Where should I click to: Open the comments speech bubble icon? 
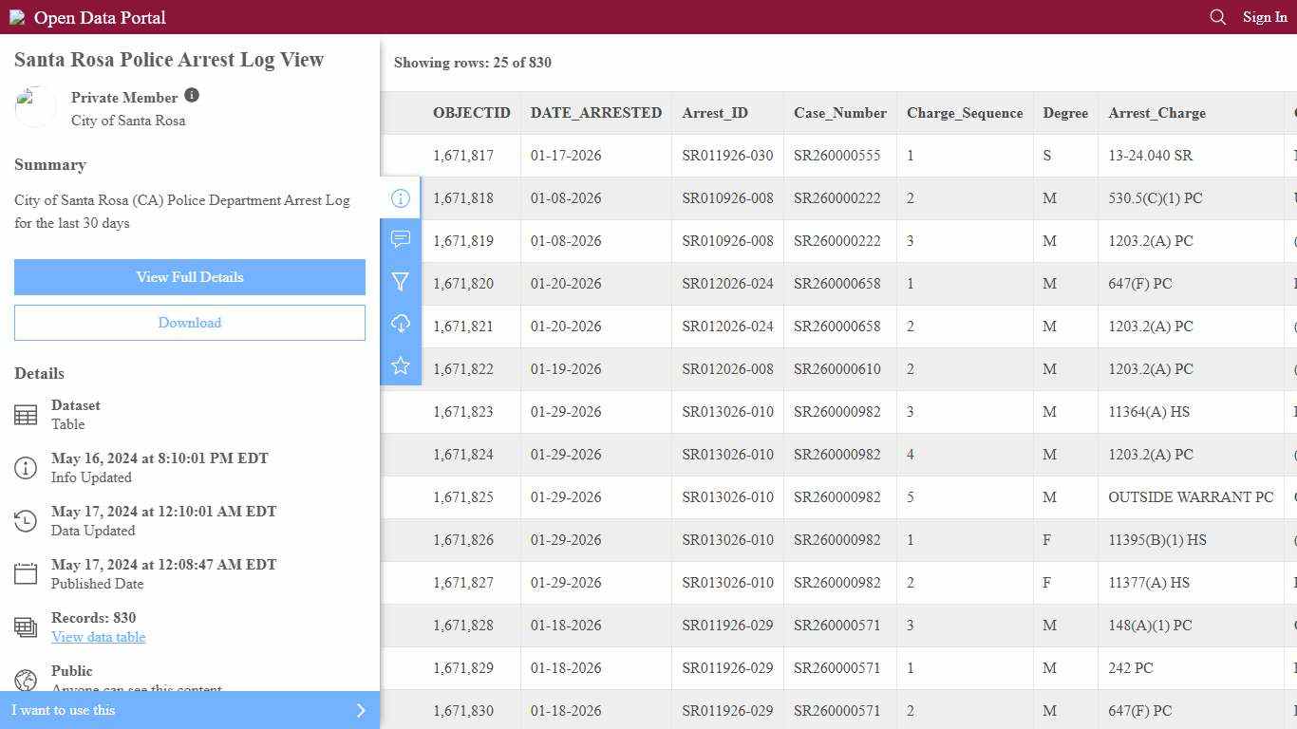point(401,239)
